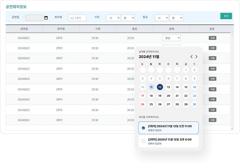Viewport: 240px width, 168px height.
Task: Open the start hour 시 dropdown
Action: 113,18
